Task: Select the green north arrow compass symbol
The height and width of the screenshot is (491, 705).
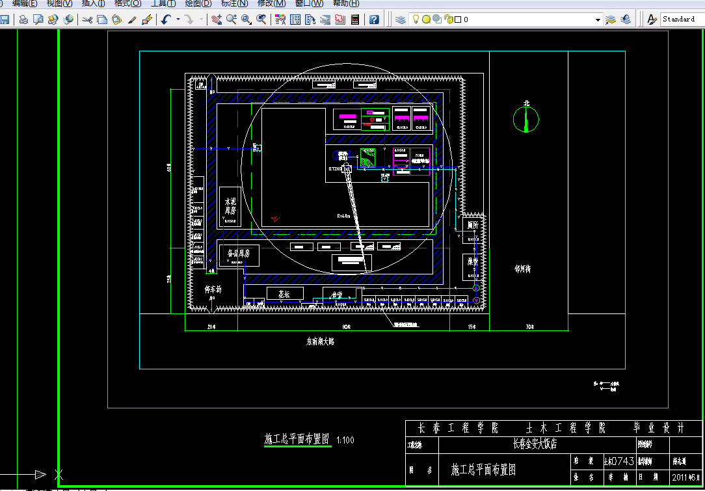Action: tap(526, 119)
